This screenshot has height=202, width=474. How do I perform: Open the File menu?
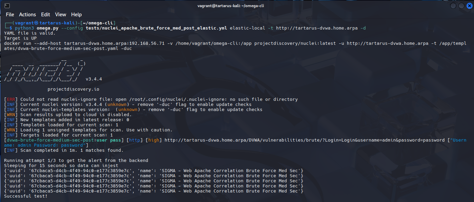(x=10, y=15)
